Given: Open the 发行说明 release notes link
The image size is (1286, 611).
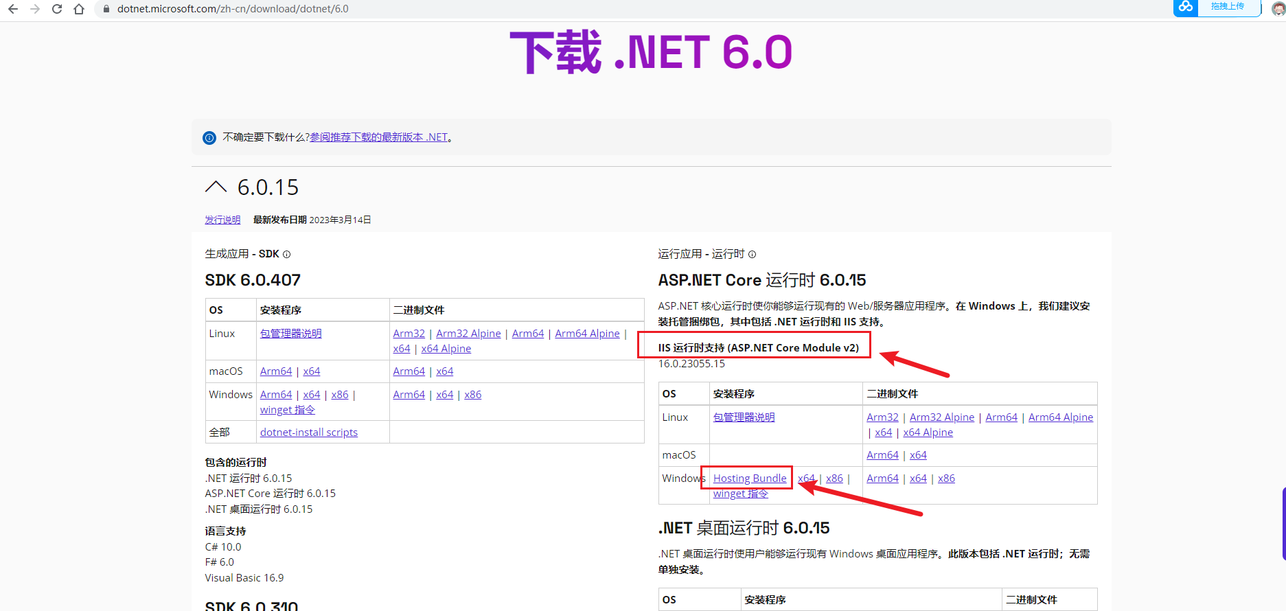Looking at the screenshot, I should click(222, 220).
